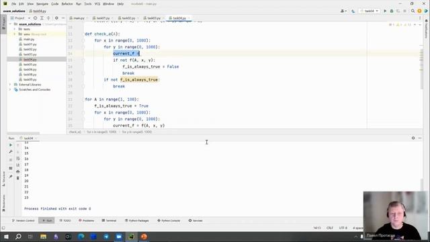Clear output with trash icon

point(18,178)
